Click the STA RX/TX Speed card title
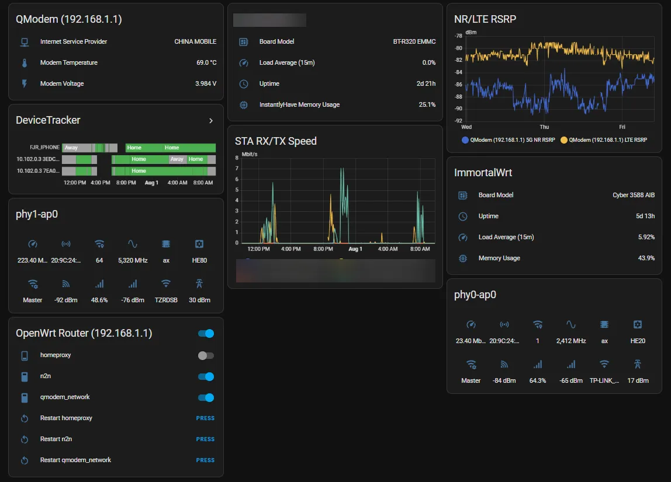Image resolution: width=671 pixels, height=482 pixels. point(276,141)
